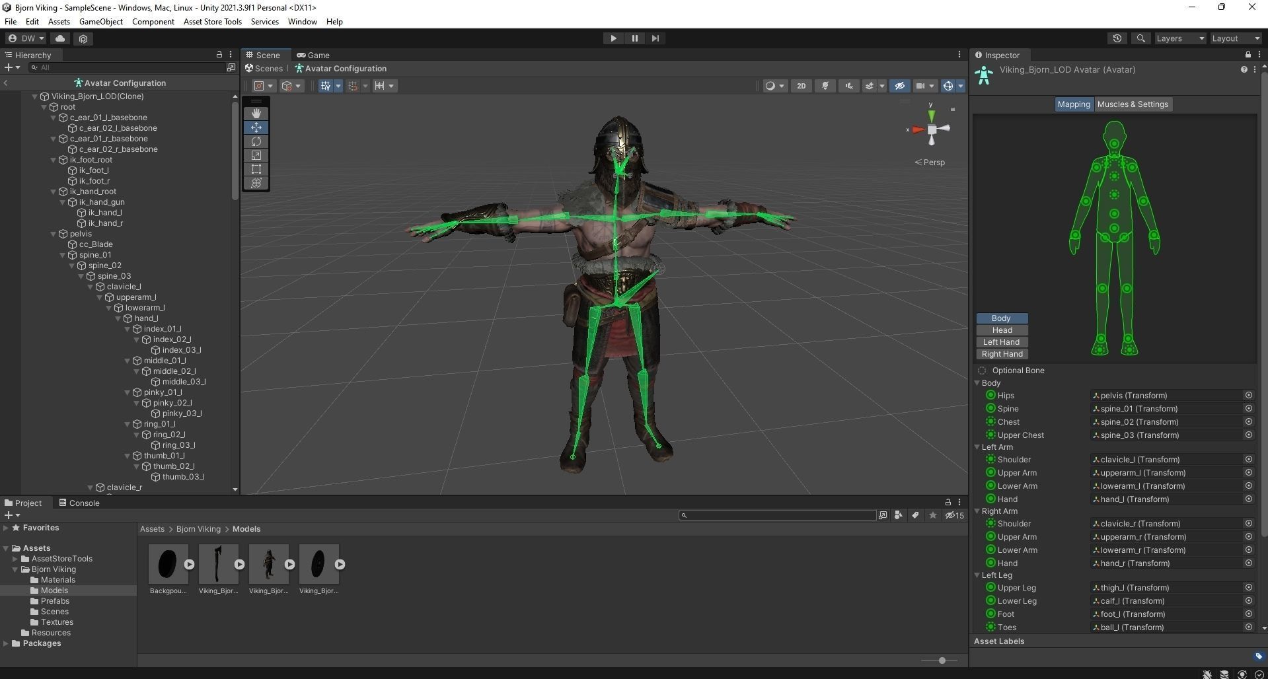Image resolution: width=1268 pixels, height=679 pixels.
Task: Select the Scale tool
Action: [x=256, y=155]
